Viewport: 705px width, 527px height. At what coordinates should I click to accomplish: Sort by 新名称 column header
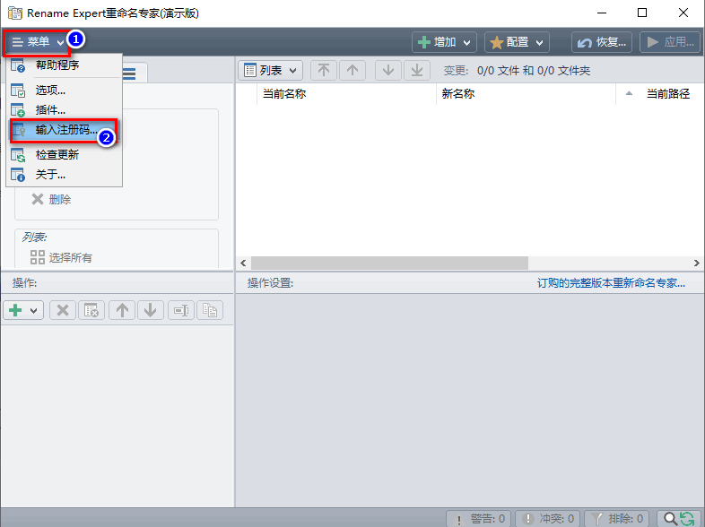click(526, 94)
